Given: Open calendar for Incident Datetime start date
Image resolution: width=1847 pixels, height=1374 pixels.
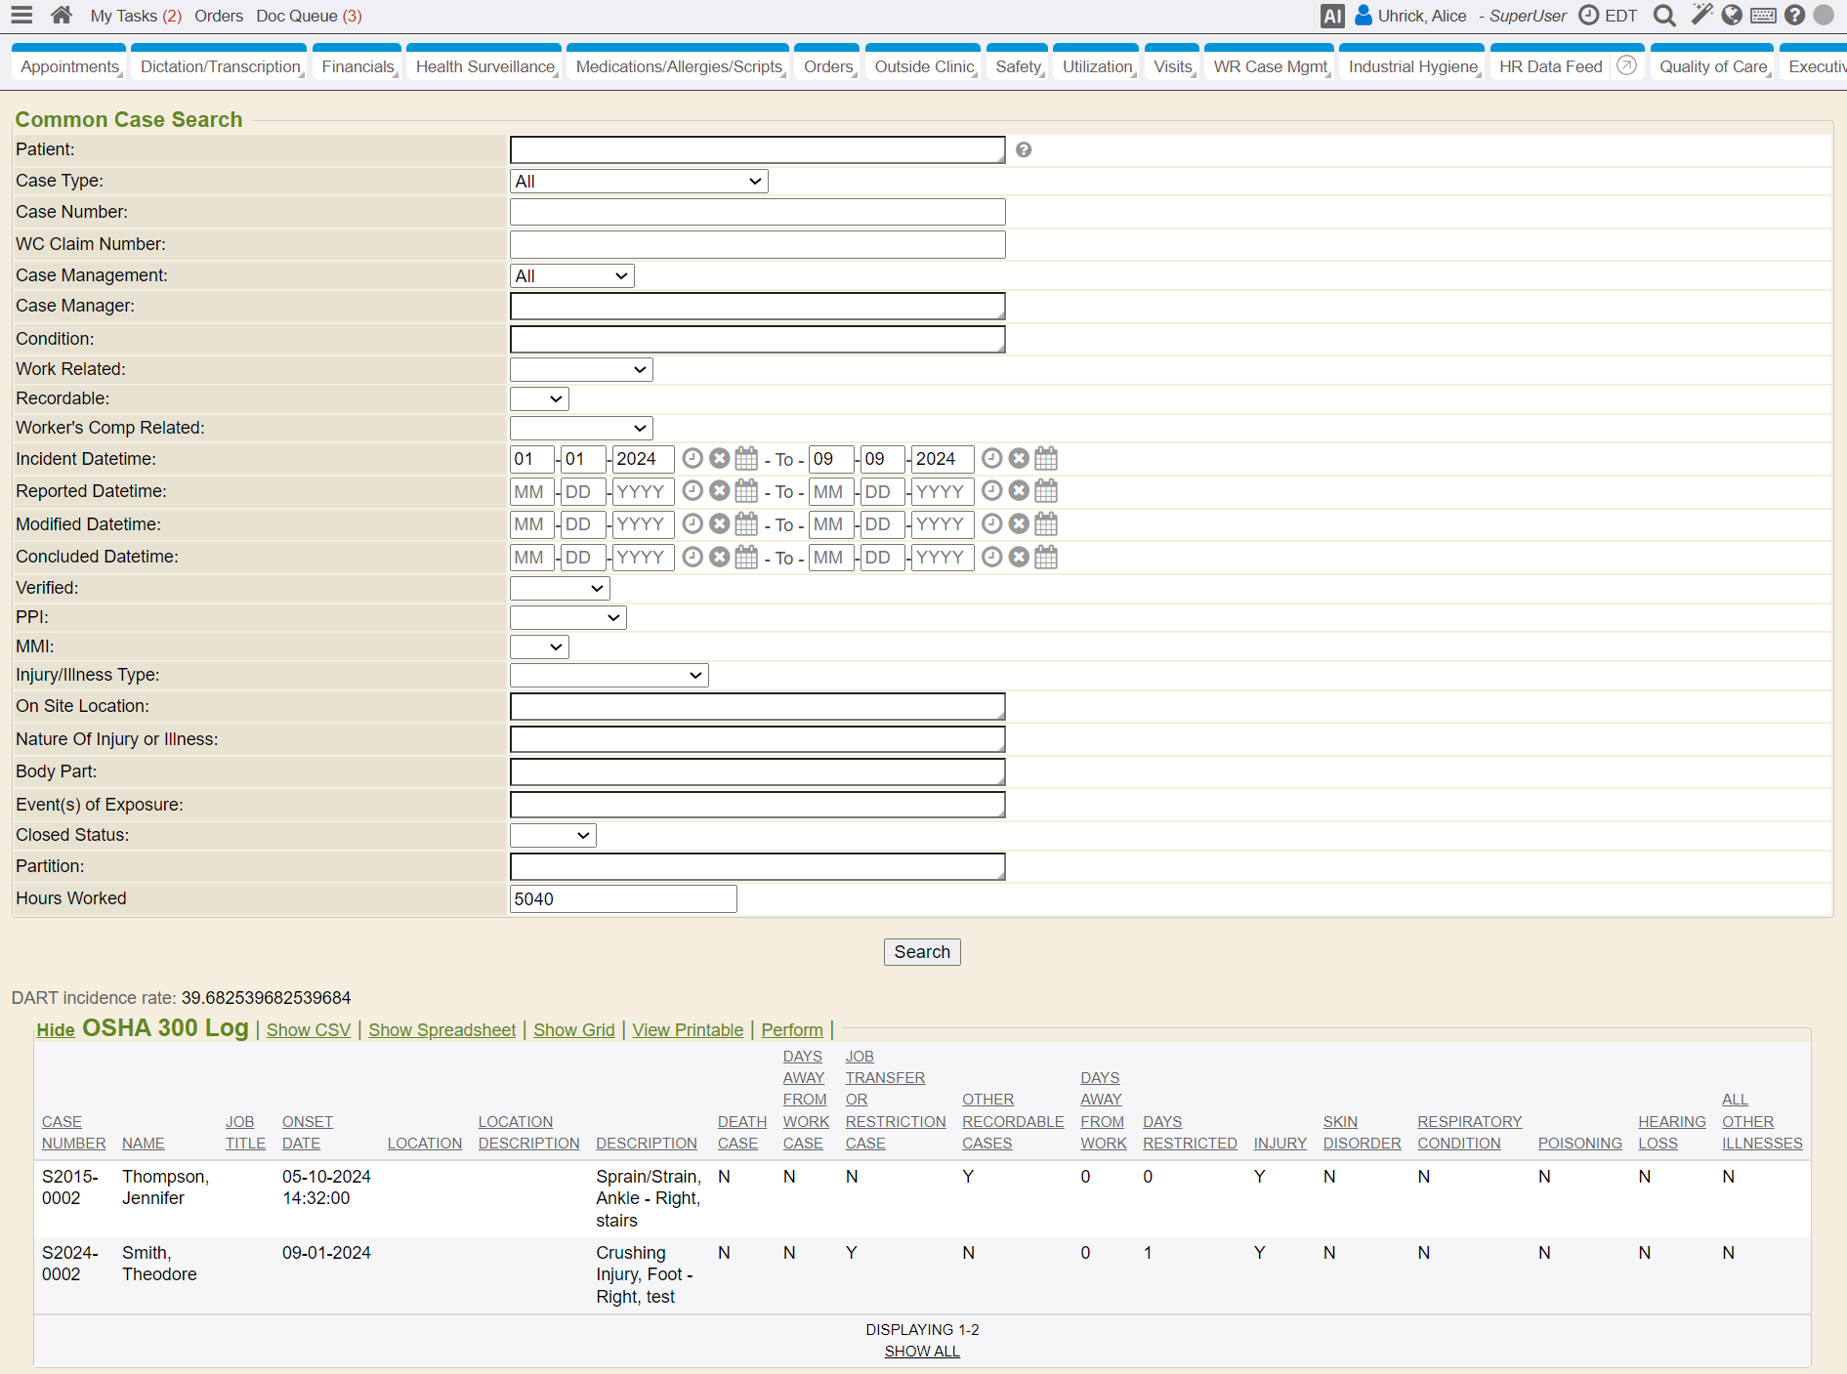Looking at the screenshot, I should 746,459.
